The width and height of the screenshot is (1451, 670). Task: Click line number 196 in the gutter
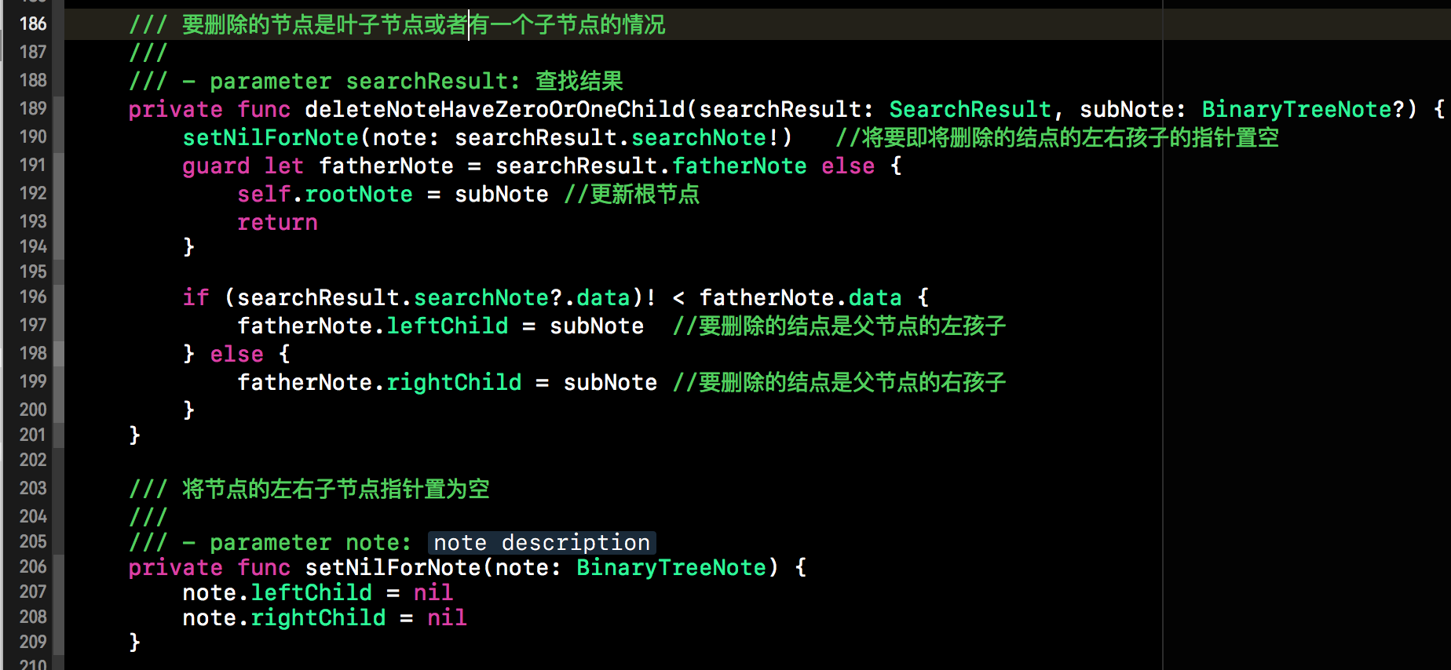[x=33, y=297]
